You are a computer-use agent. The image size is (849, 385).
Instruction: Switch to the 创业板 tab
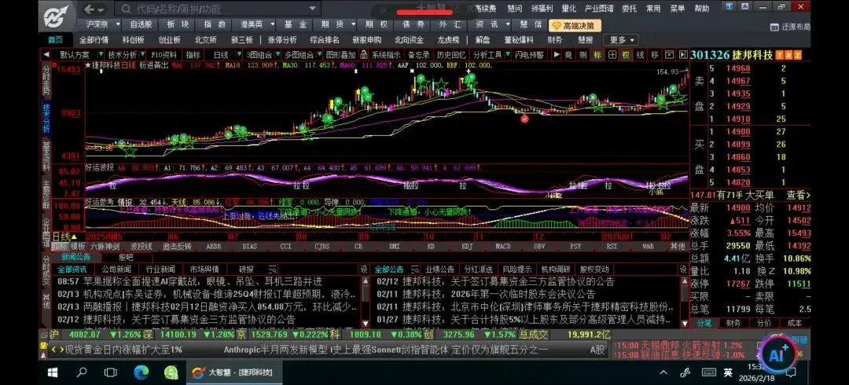coord(170,40)
